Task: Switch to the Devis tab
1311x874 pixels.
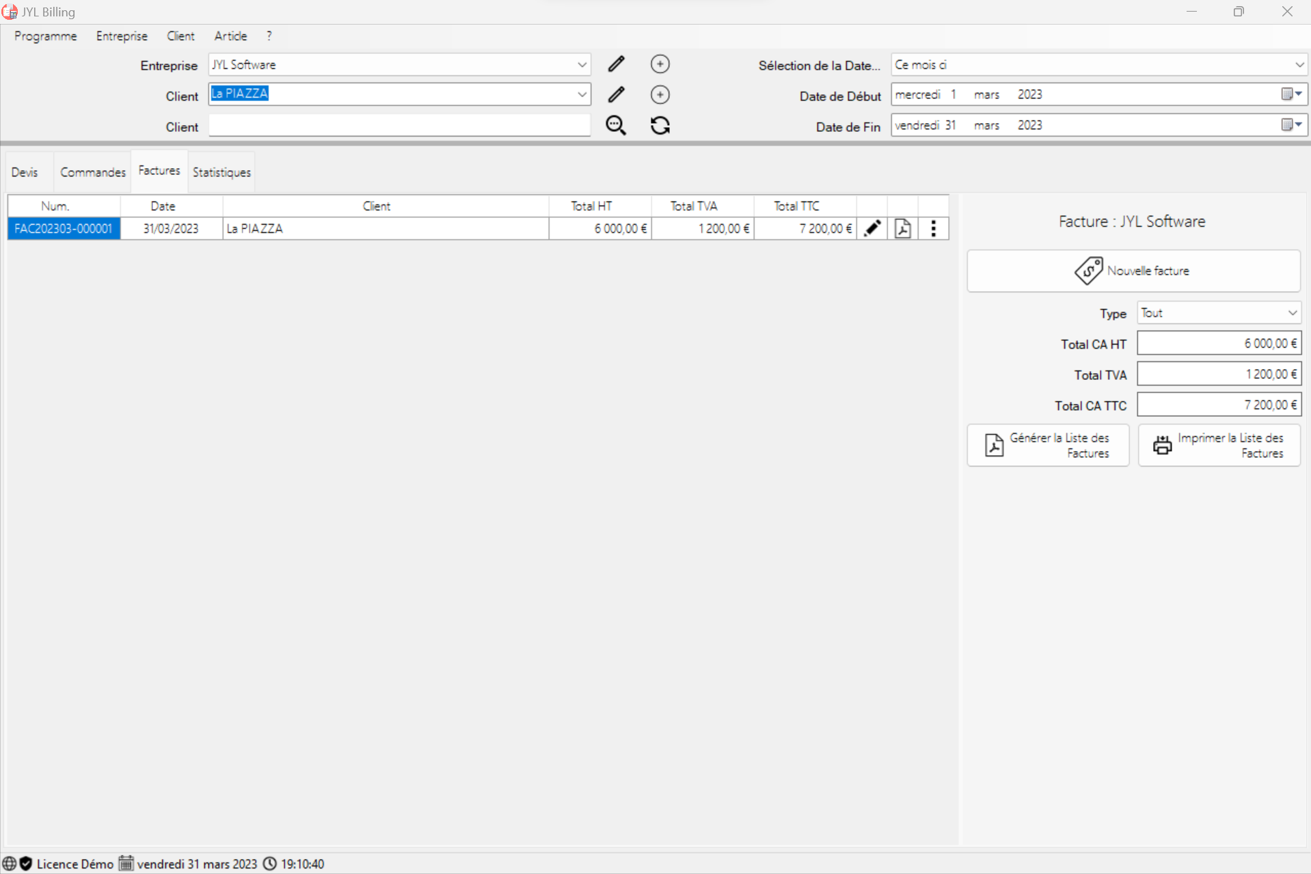Action: pyautogui.click(x=25, y=172)
